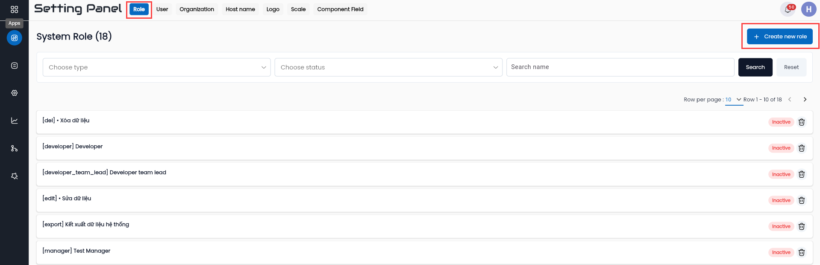Image resolution: width=820 pixels, height=265 pixels.
Task: Focus the Search name input field
Action: [x=620, y=67]
